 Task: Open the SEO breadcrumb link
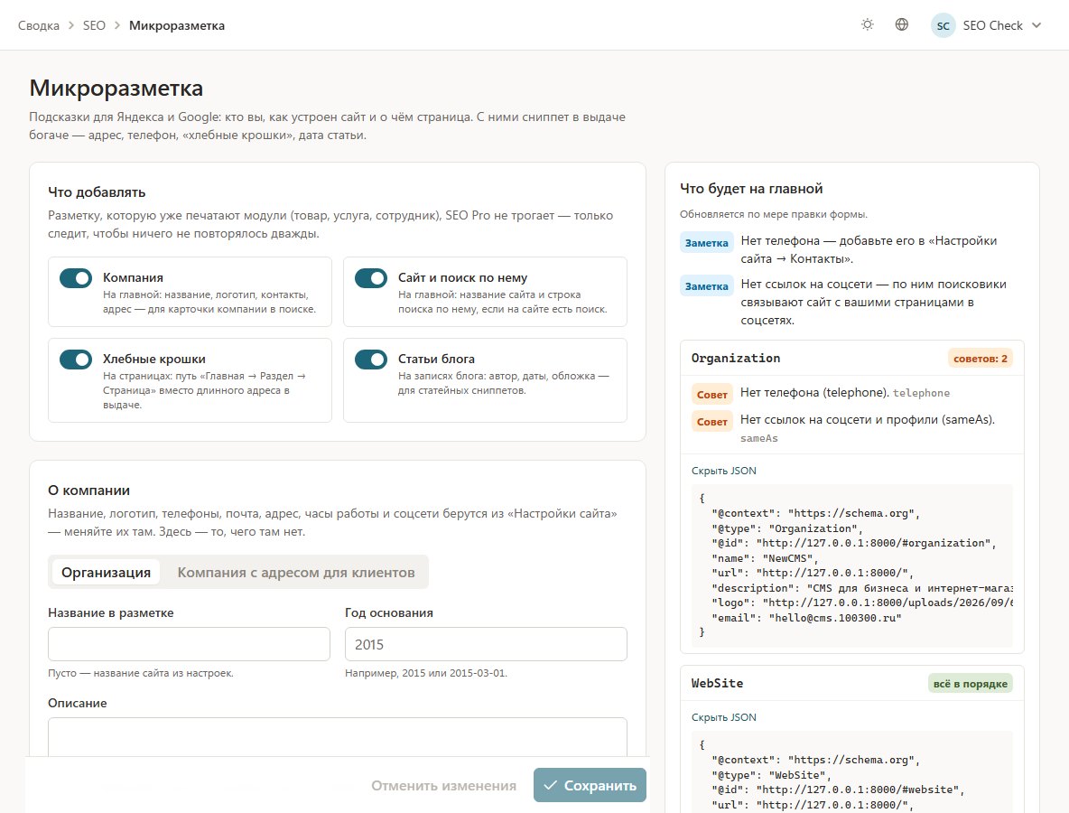(94, 25)
